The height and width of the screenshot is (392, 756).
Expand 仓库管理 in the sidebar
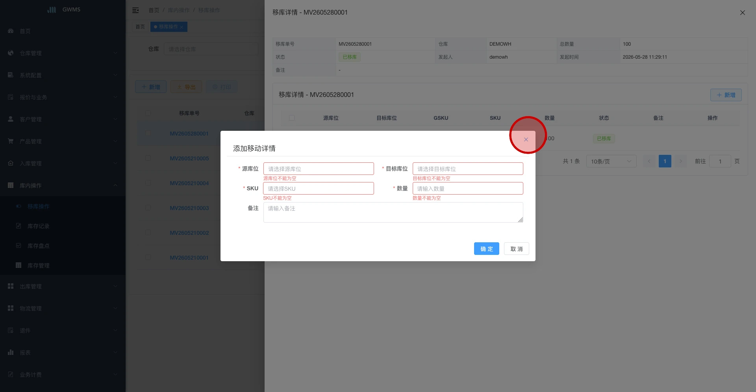63,53
